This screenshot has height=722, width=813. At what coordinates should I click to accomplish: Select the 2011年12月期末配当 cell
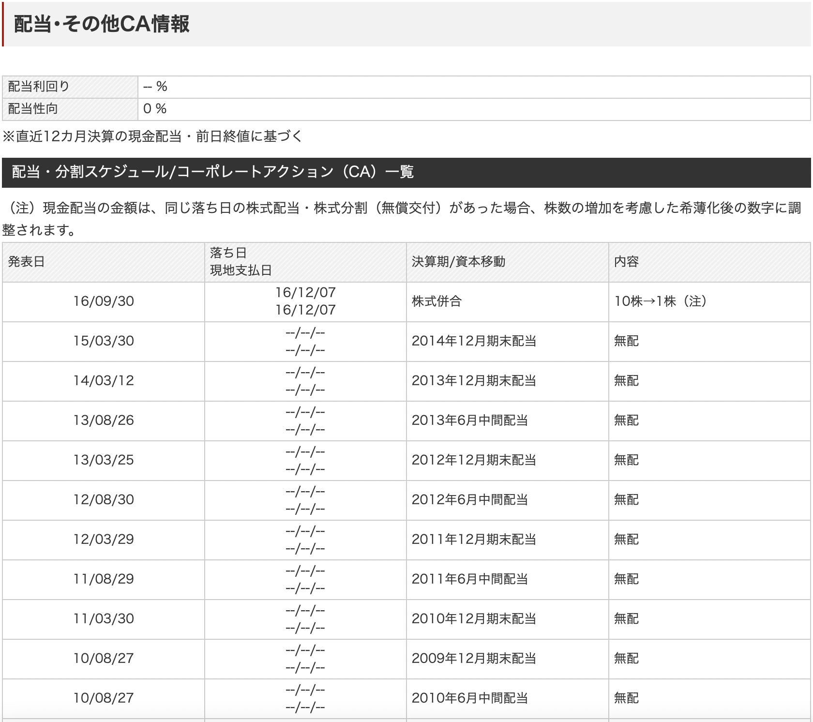[x=507, y=540]
